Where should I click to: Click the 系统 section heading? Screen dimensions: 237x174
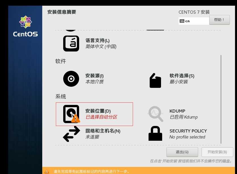pos(61,97)
